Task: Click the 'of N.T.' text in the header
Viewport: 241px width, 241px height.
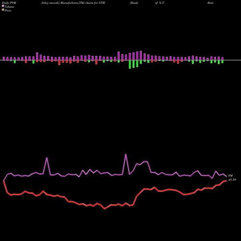Action: click(160, 3)
